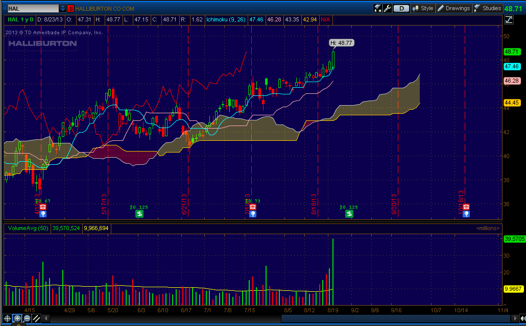
Task: Click the lightbulb event icon near 7/19/13
Action: [253, 214]
